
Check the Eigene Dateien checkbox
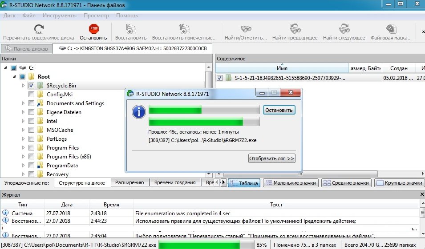pyautogui.click(x=32, y=112)
